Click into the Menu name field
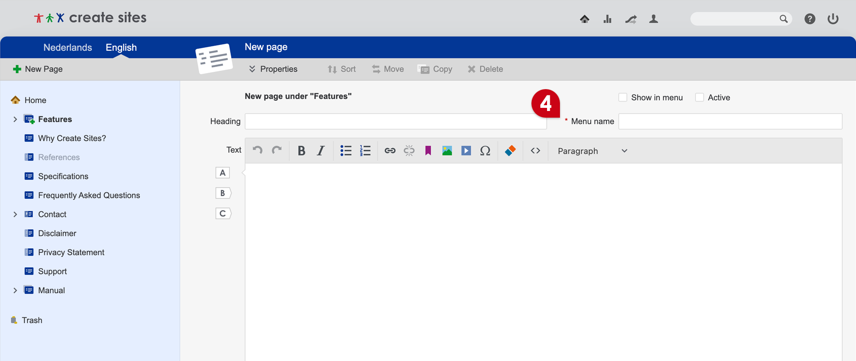 pos(730,122)
